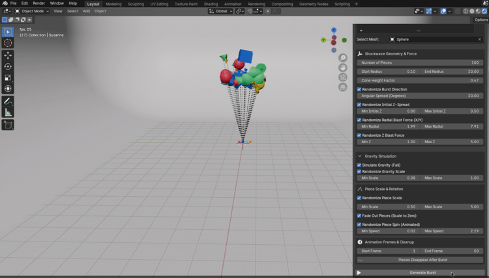The height and width of the screenshot is (278, 489).
Task: Uncheck Randomize Piece Scale
Action: coord(359,198)
